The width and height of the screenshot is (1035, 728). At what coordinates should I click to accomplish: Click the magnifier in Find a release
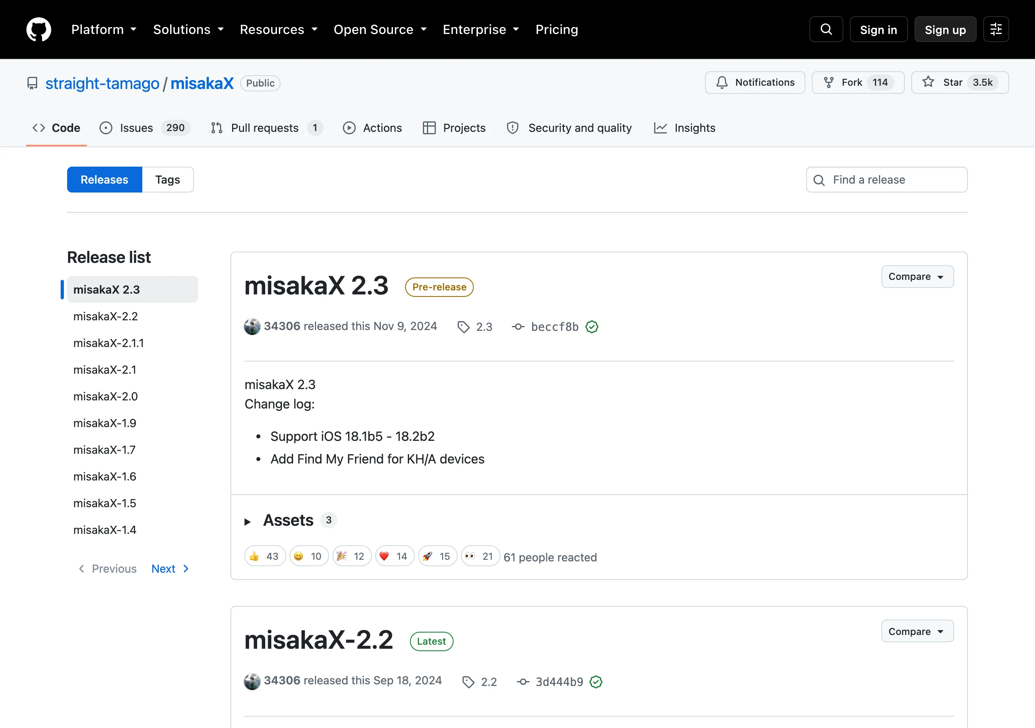(x=819, y=180)
